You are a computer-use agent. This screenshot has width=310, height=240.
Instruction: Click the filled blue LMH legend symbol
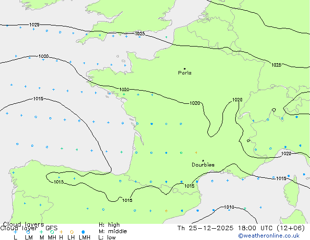click(x=83, y=232)
